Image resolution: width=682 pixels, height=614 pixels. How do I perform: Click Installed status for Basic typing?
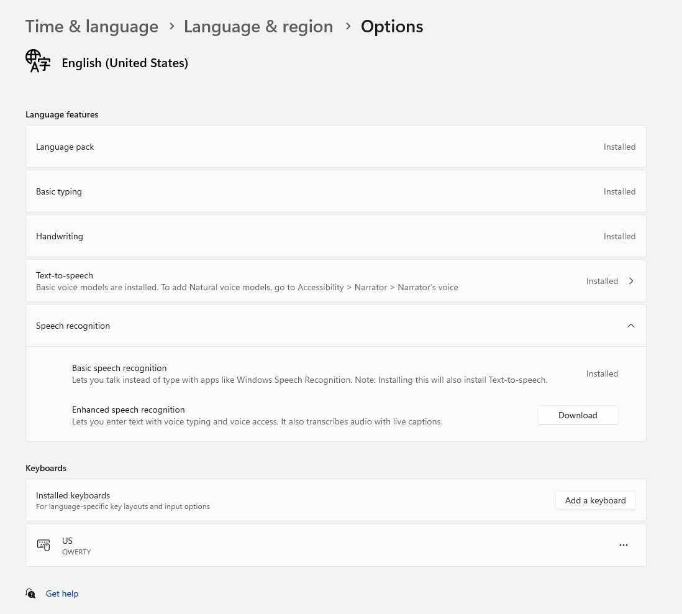(619, 191)
